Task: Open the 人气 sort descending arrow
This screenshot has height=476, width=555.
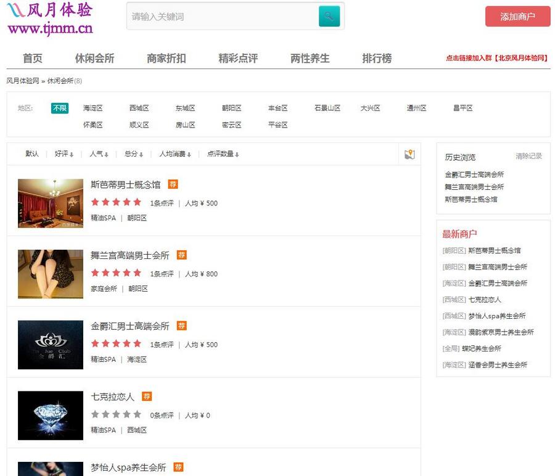Action: [x=99, y=154]
